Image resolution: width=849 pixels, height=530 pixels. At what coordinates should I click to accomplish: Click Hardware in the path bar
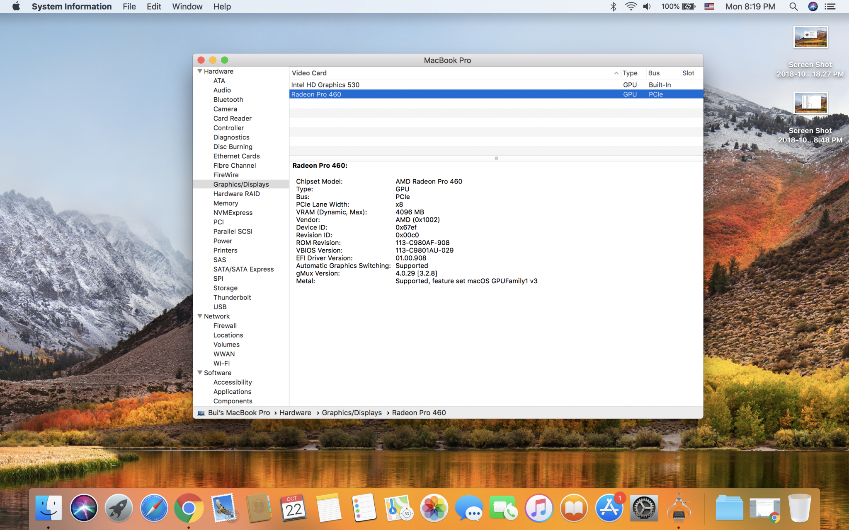click(x=295, y=413)
